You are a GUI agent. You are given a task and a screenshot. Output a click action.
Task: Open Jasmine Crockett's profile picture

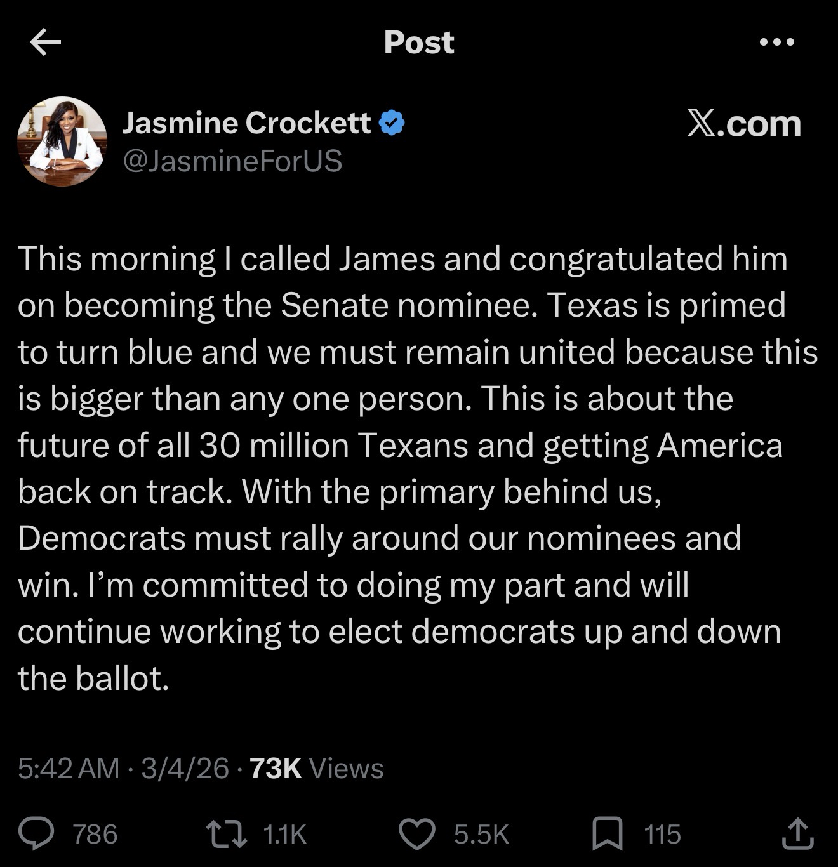[x=62, y=142]
